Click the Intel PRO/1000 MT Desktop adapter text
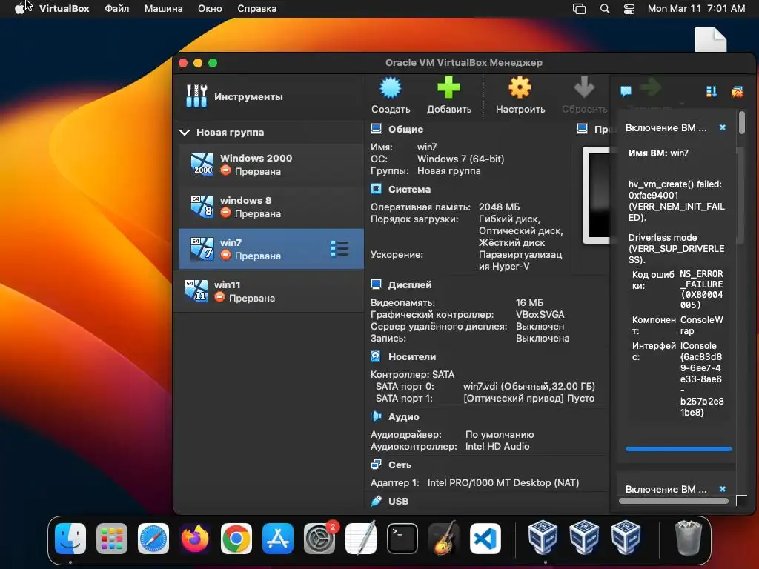The width and height of the screenshot is (759, 569). pos(503,482)
